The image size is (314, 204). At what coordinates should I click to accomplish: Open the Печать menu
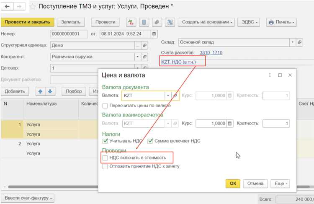coord(281,22)
